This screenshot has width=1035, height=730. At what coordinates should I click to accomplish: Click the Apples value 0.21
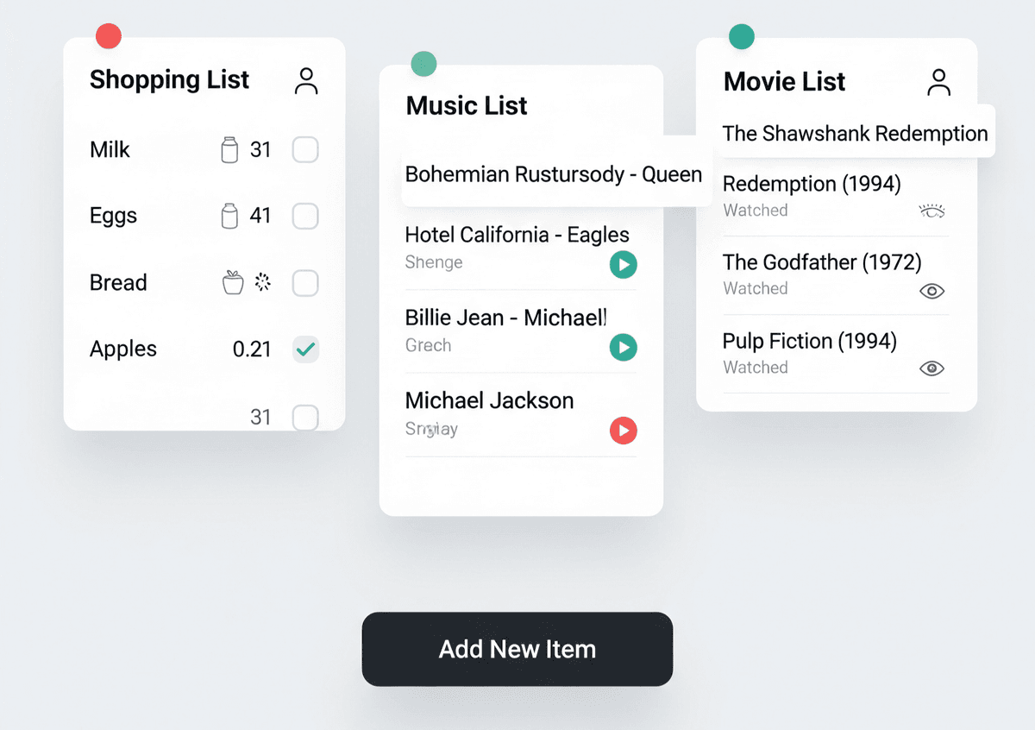click(x=252, y=349)
